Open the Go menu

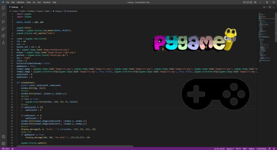coord(34,2)
